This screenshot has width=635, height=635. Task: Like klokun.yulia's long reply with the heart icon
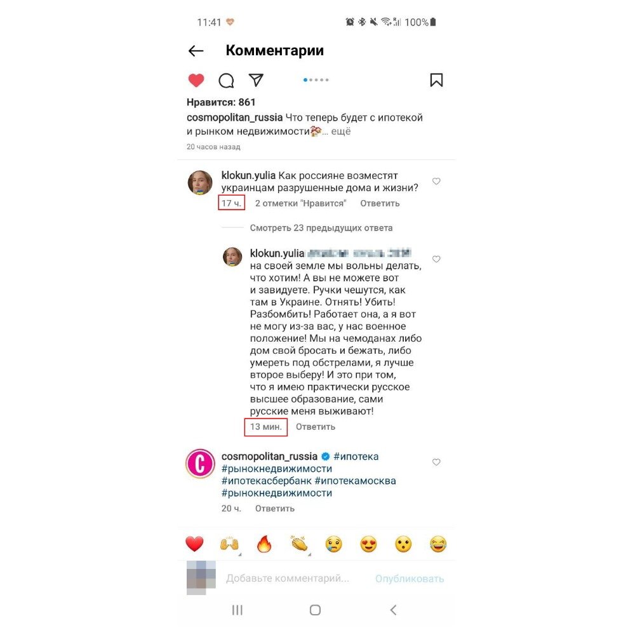pos(436,259)
